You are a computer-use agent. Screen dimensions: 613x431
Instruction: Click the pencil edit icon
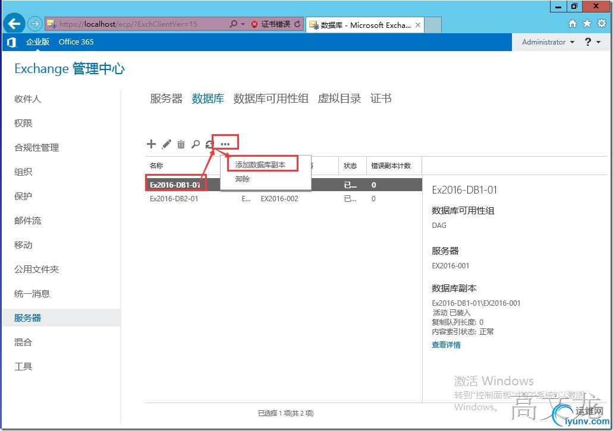pos(166,144)
